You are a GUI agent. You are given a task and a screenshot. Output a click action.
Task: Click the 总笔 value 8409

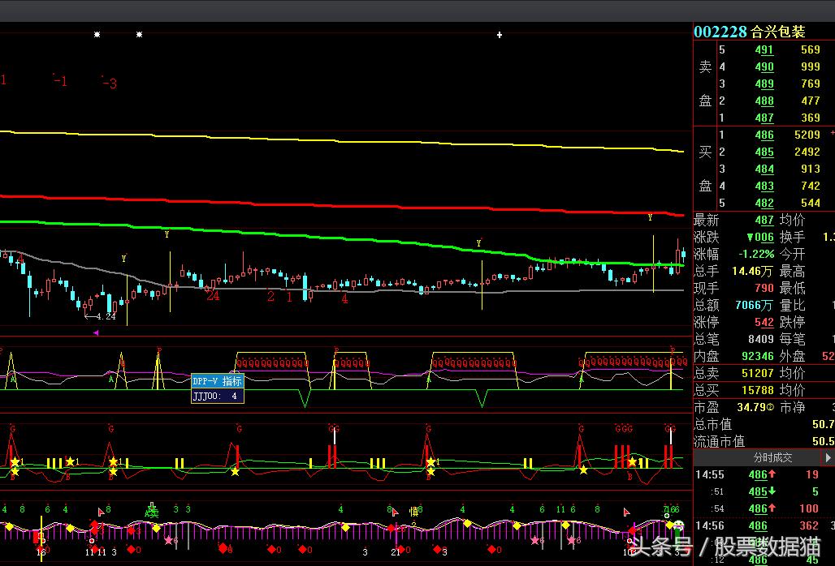point(760,339)
